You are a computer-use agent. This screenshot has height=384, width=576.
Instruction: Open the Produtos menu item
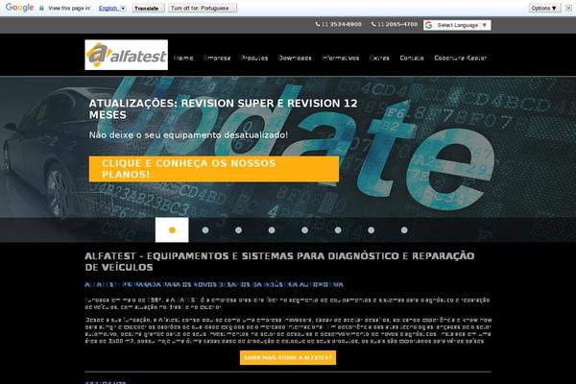pos(254,58)
